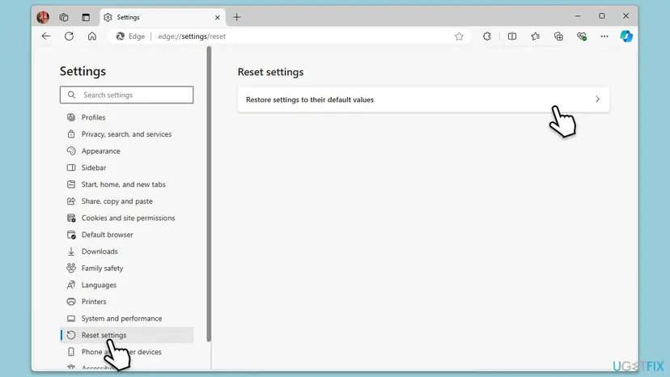
Task: Go to the home page
Action: (x=92, y=36)
